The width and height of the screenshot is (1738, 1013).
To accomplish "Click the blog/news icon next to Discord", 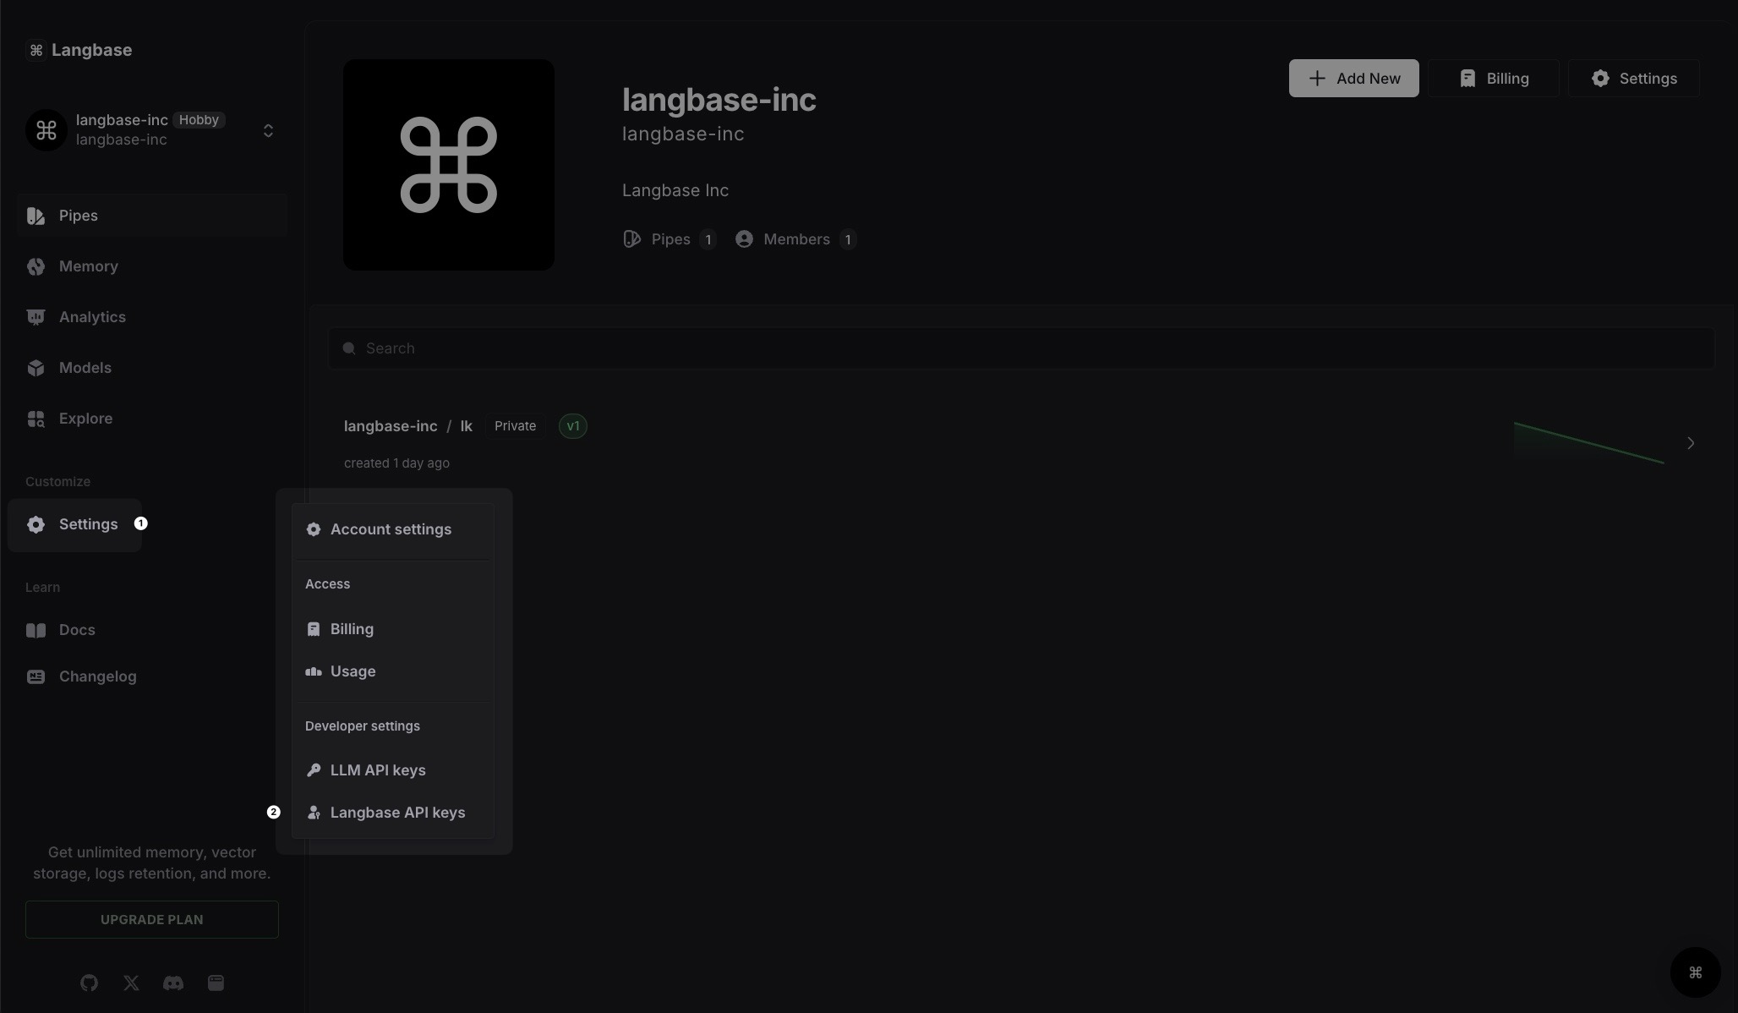I will pyautogui.click(x=216, y=983).
